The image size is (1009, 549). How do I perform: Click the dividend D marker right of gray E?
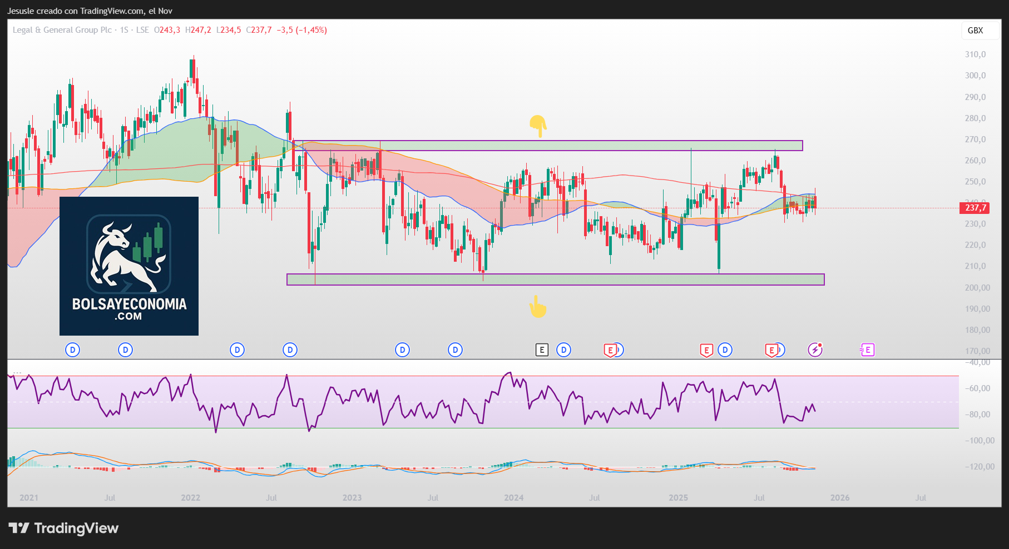pyautogui.click(x=563, y=350)
